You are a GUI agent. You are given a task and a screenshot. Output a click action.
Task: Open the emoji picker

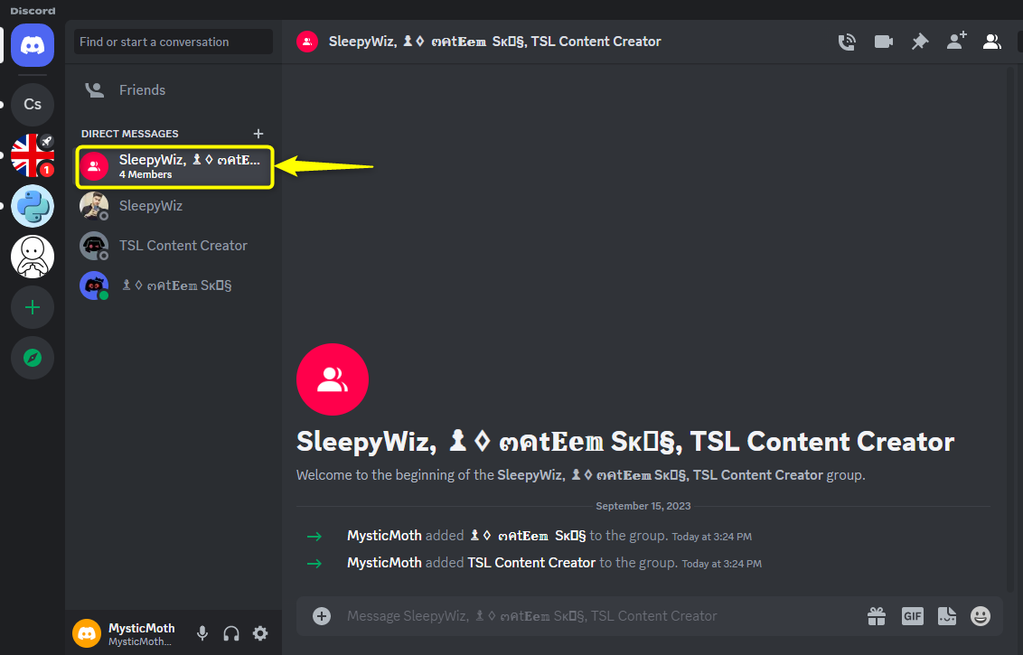[981, 616]
